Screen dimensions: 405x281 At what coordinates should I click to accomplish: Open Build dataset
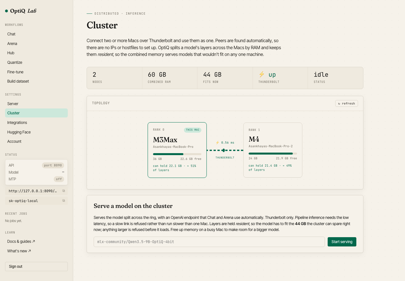click(36, 81)
